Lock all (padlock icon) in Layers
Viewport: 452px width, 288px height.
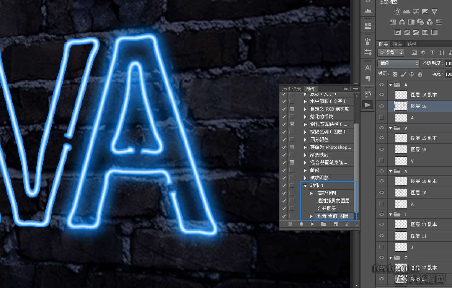pos(420,74)
